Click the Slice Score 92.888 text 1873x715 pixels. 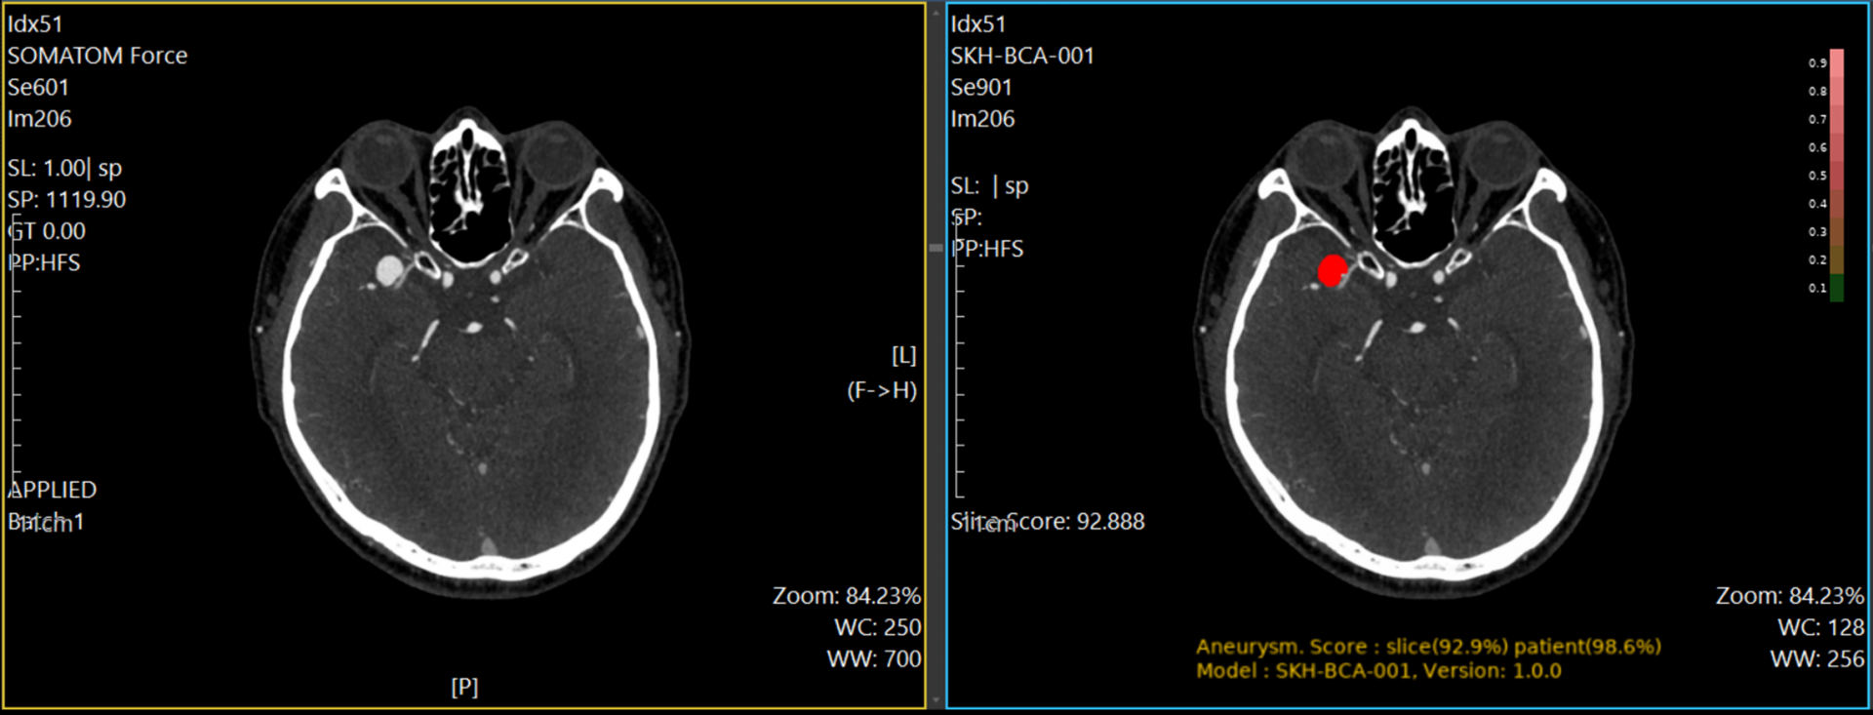click(x=1048, y=522)
